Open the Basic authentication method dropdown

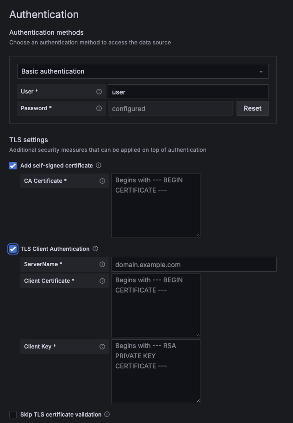point(142,71)
